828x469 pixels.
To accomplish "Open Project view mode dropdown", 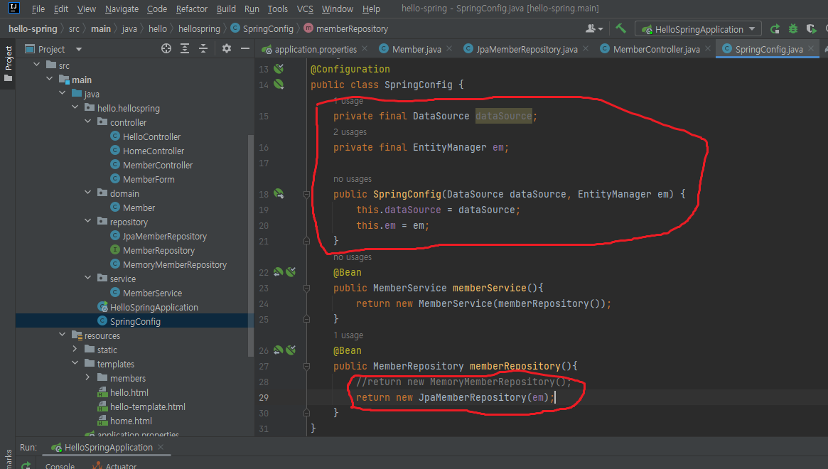I will (x=79, y=49).
